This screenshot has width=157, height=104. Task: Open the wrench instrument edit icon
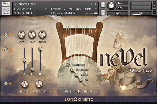[x=6, y=4]
